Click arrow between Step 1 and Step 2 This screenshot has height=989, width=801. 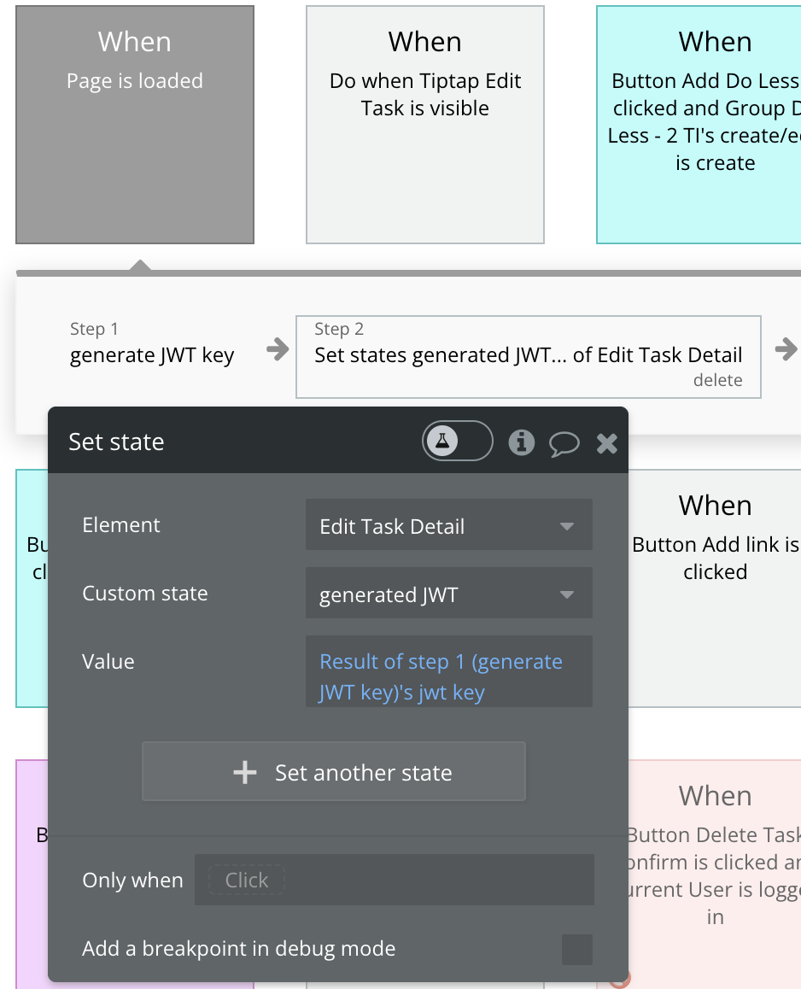pos(277,348)
